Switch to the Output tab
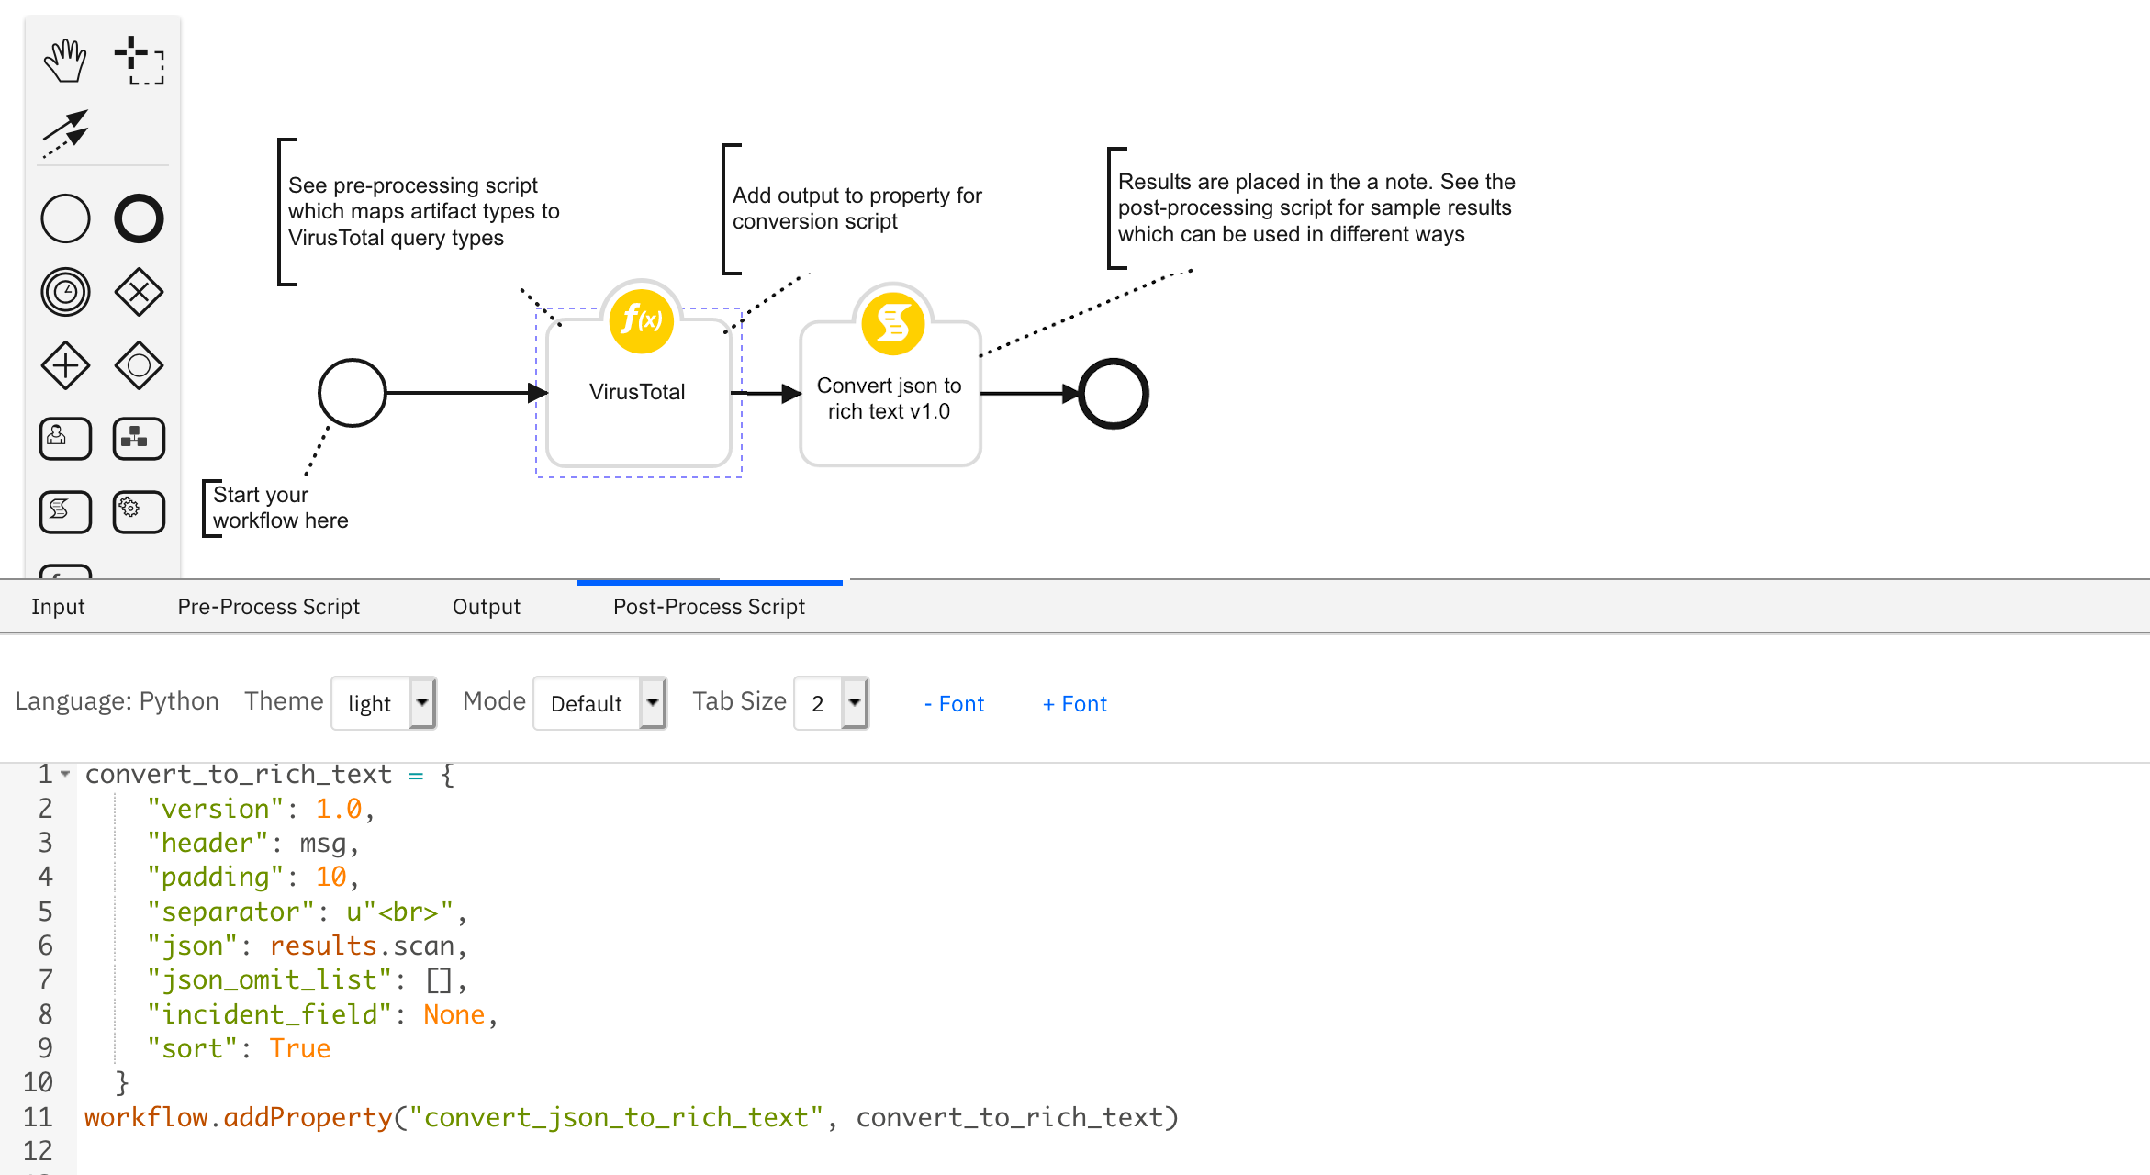 [487, 607]
